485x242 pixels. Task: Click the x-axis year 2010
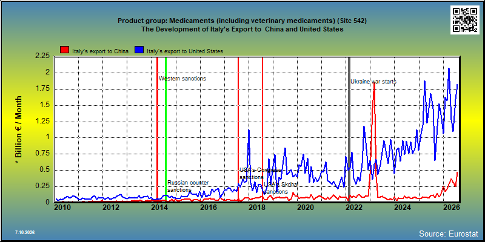pos(61,208)
